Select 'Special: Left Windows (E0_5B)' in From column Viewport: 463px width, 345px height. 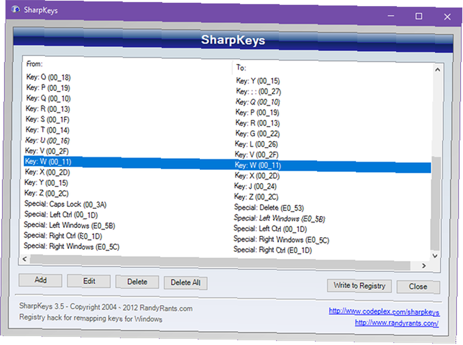(69, 226)
